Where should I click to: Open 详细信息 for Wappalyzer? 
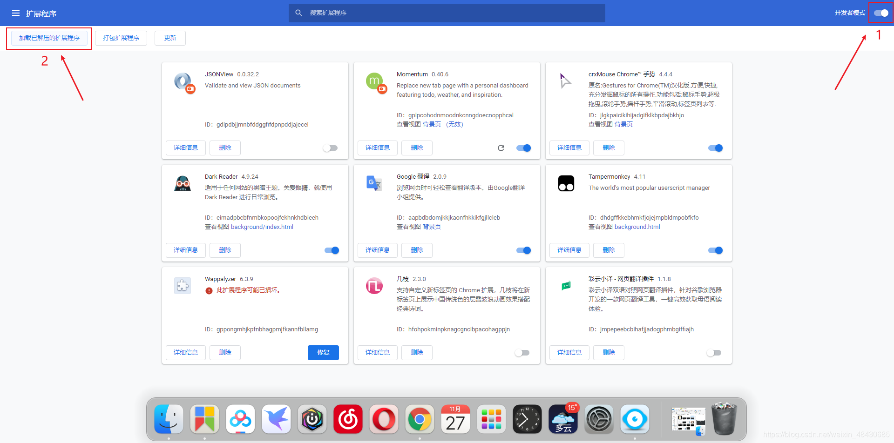click(186, 352)
